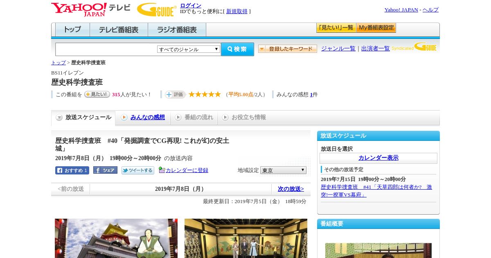Open the 地域設定 東京 dropdown
The width and height of the screenshot is (491, 258).
coord(283,170)
